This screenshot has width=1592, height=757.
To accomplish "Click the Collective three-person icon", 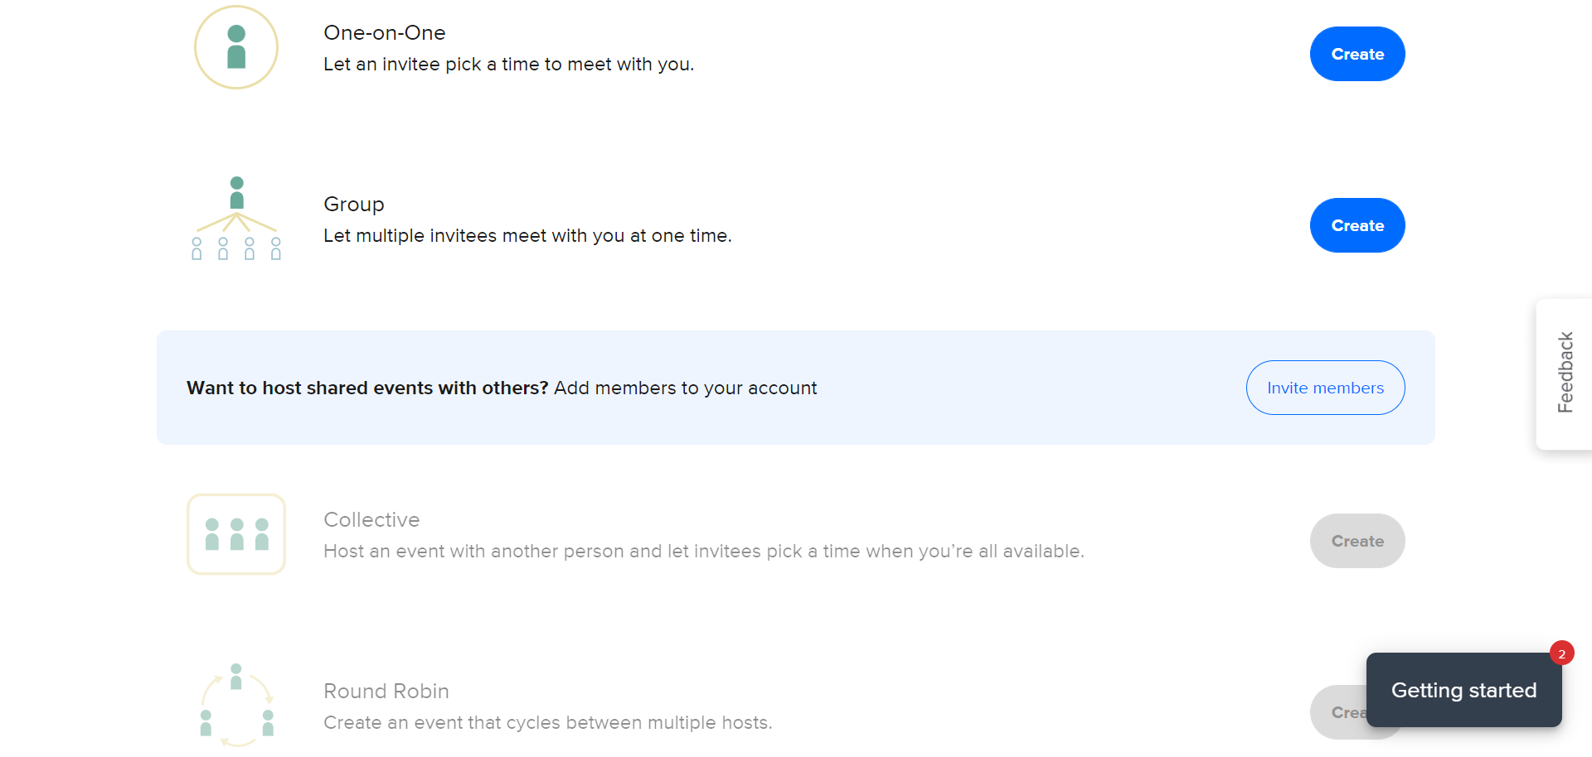I will (x=236, y=534).
